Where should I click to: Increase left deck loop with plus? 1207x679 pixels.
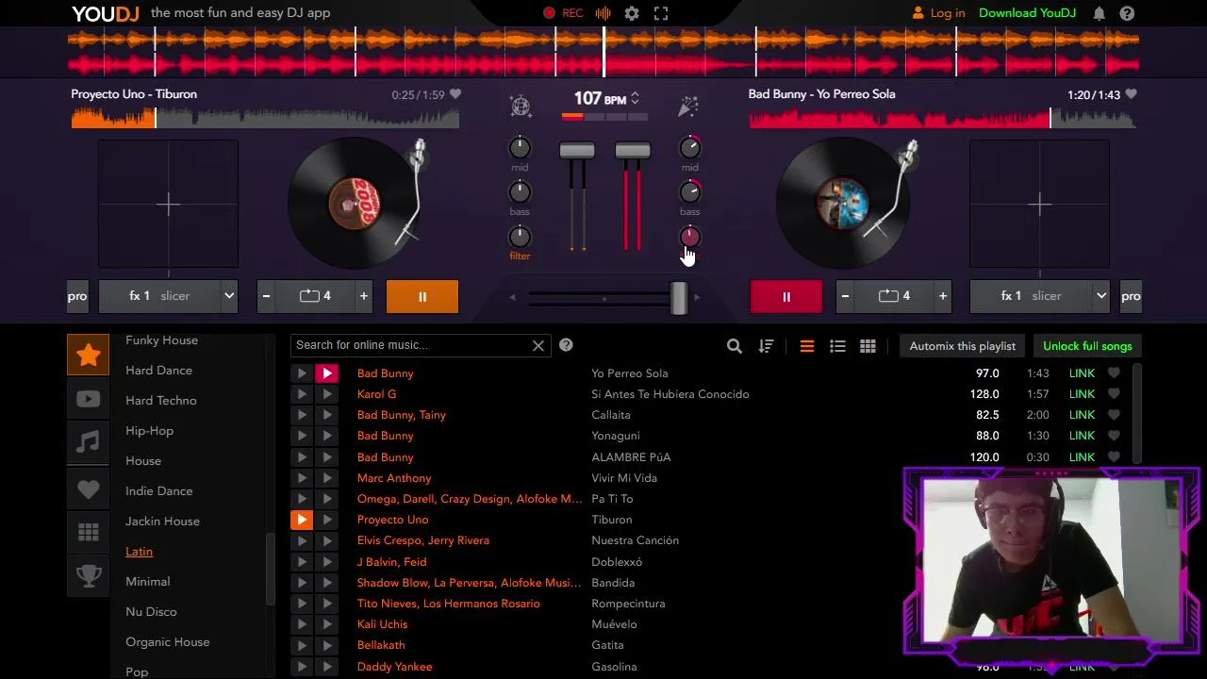pos(364,296)
